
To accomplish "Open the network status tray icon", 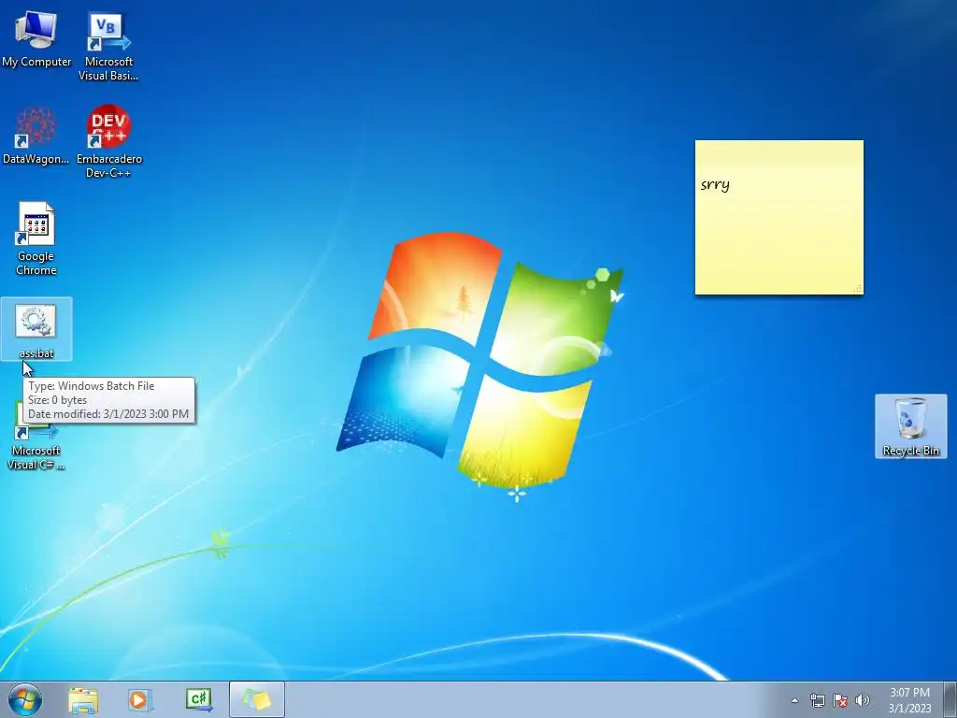I will tap(817, 700).
